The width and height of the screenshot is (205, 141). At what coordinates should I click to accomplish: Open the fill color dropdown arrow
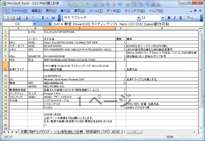(192, 18)
